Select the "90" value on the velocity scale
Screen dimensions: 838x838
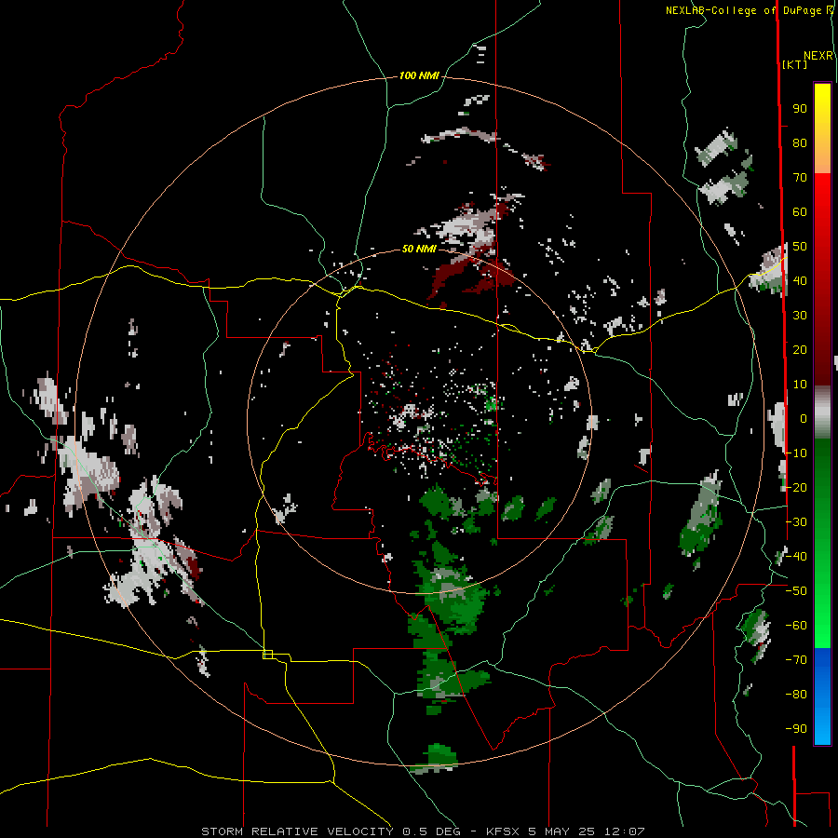click(800, 109)
